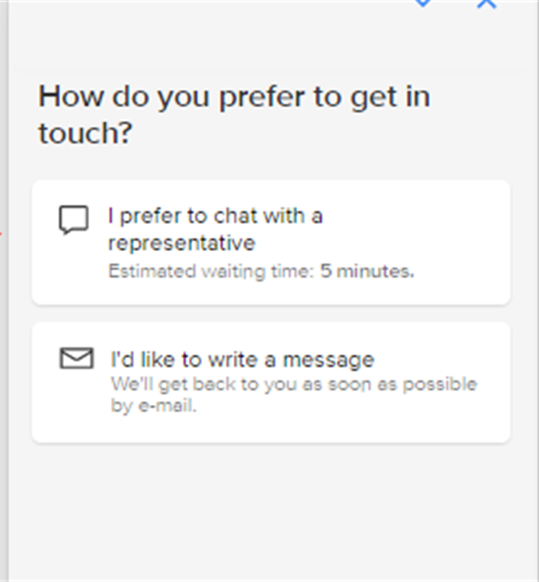539x582 pixels.
Task: Close the contact panel with X
Action: pyautogui.click(x=486, y=3)
